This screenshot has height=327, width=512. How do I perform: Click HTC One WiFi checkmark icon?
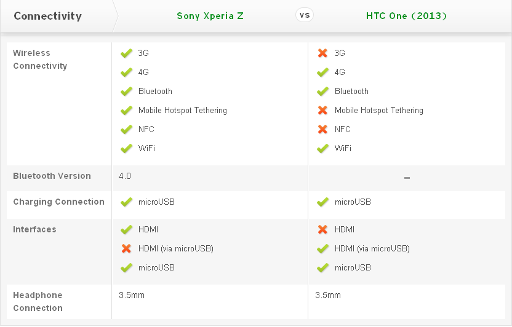point(322,149)
